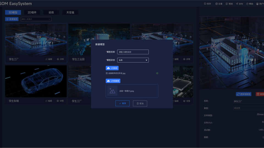
Task: Click file icon before 这是附件的文件名.jpg
Action: click(107, 73)
